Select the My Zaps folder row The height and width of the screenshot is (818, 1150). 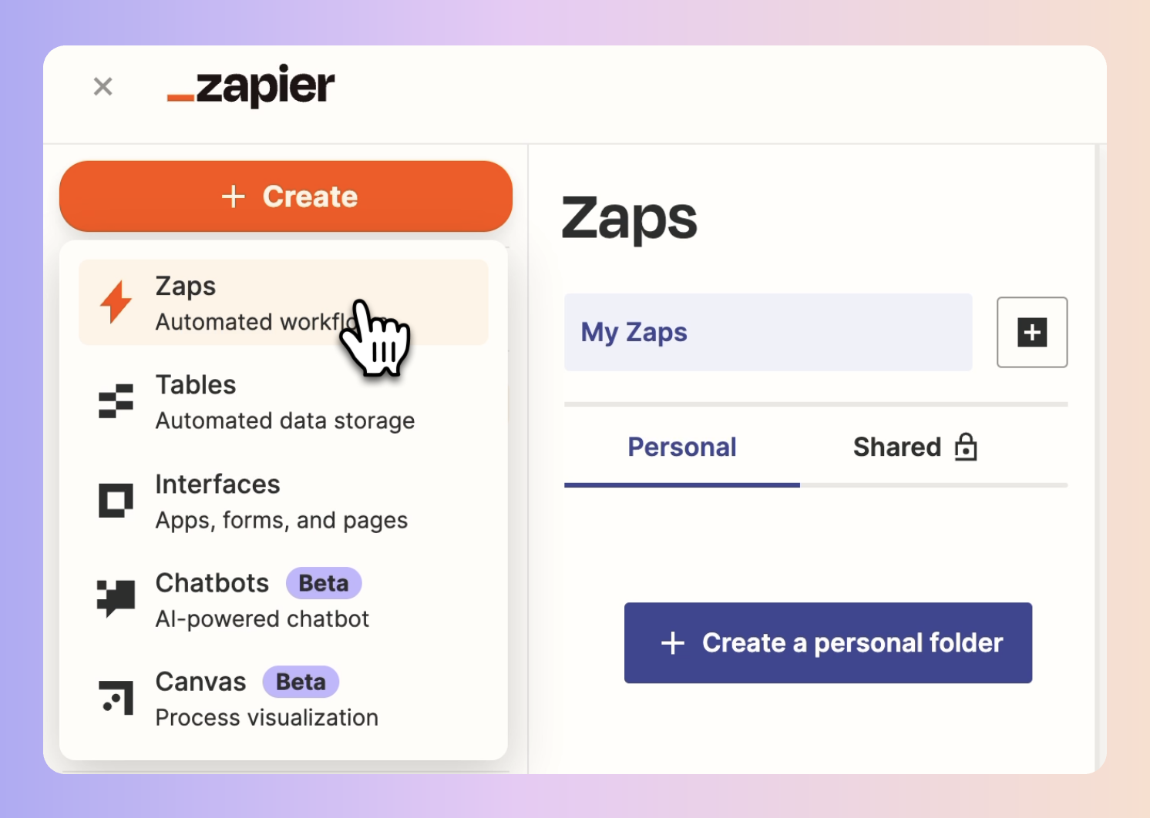click(768, 332)
